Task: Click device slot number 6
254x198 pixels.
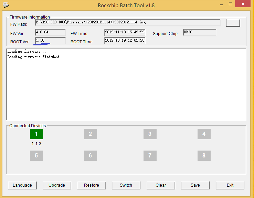Action: pos(91,156)
